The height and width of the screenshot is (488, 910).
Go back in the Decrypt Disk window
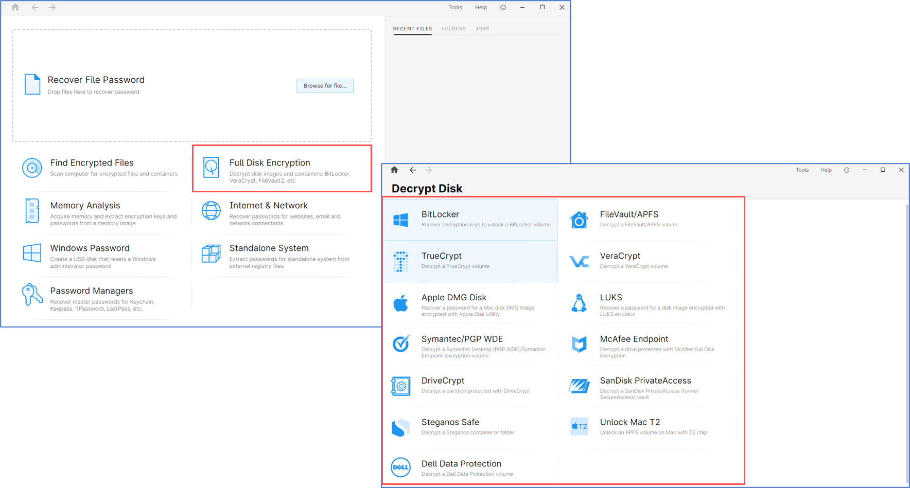pyautogui.click(x=413, y=170)
